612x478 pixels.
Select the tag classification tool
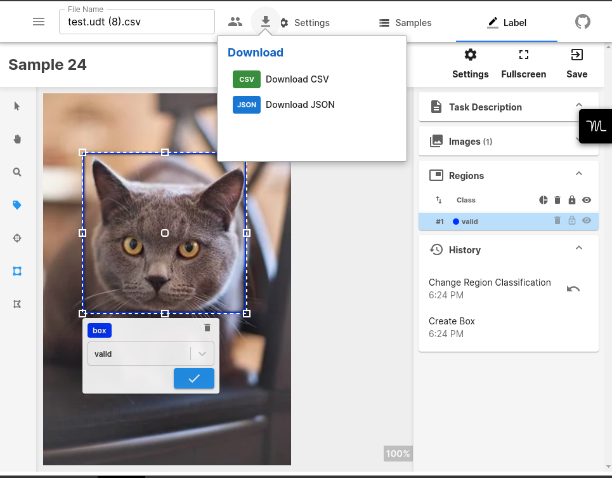(17, 205)
